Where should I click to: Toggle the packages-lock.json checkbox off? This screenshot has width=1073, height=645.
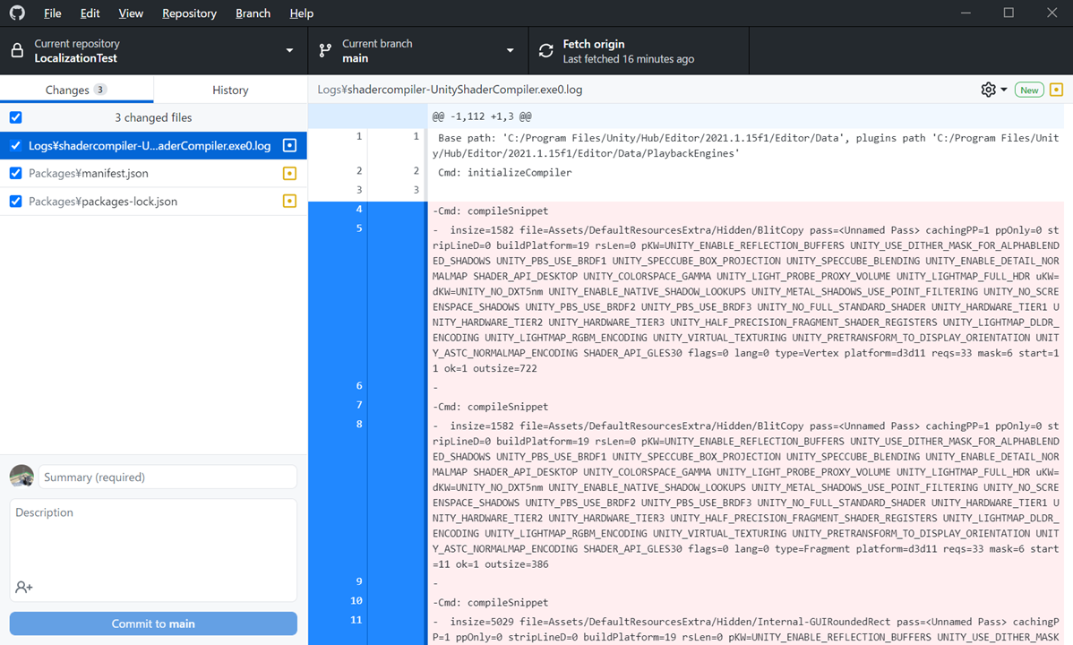coord(15,202)
